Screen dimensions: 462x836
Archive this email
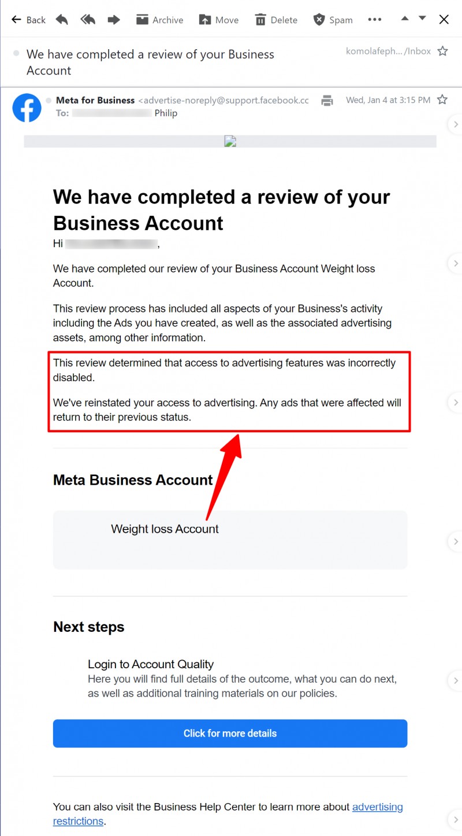click(x=159, y=20)
